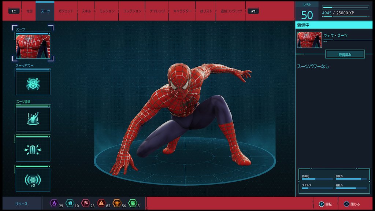Image resolution: width=375 pixels, height=211 pixels.
Task: Click the red crime token warning icon
Action: (101, 203)
